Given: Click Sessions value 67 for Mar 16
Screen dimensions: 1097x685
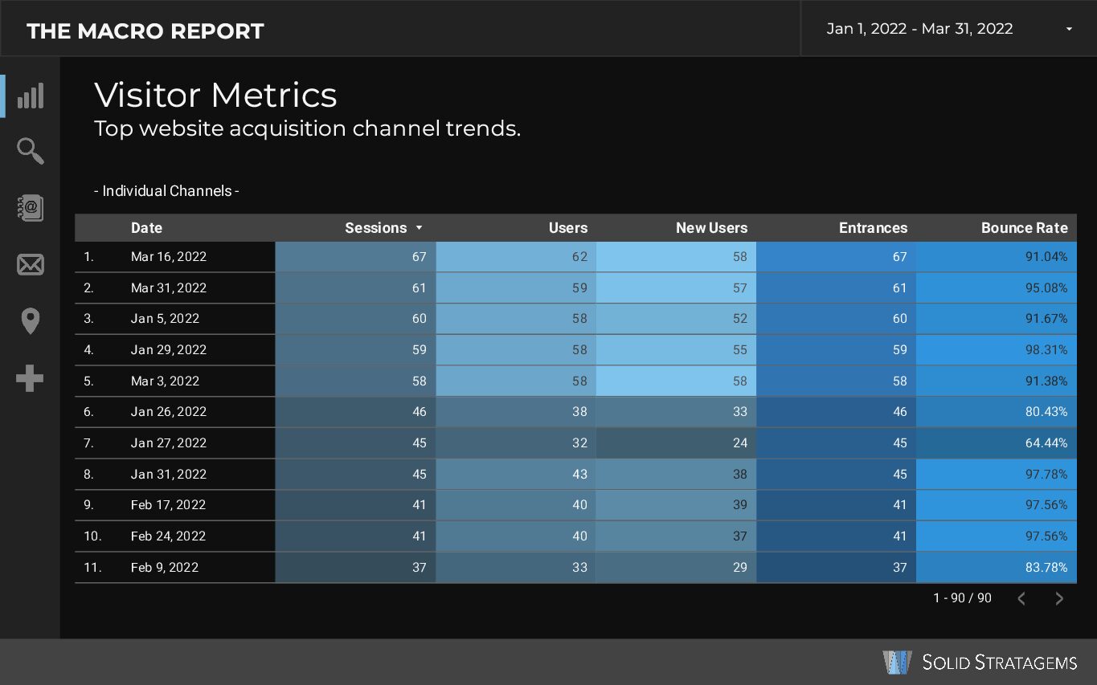Looking at the screenshot, I should click(355, 257).
